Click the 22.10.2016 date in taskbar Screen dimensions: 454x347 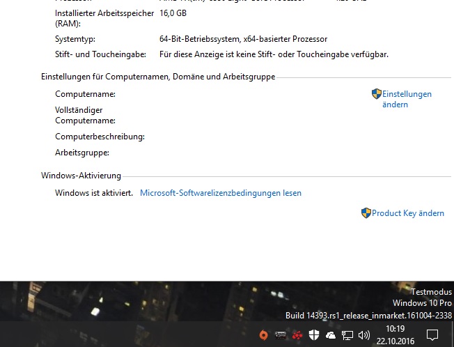(x=396, y=341)
